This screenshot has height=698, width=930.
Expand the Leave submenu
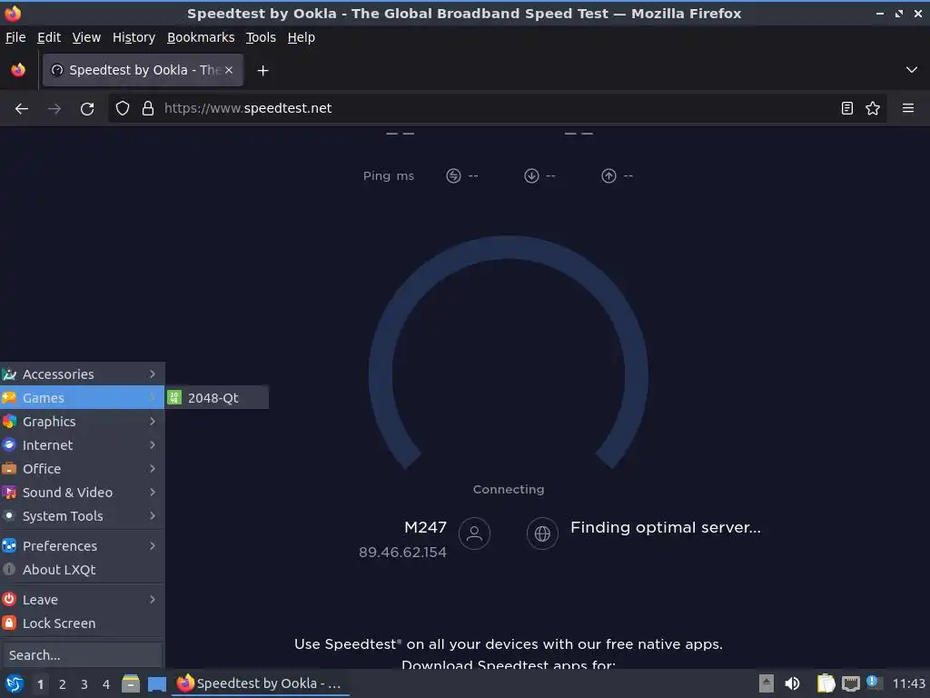83,600
